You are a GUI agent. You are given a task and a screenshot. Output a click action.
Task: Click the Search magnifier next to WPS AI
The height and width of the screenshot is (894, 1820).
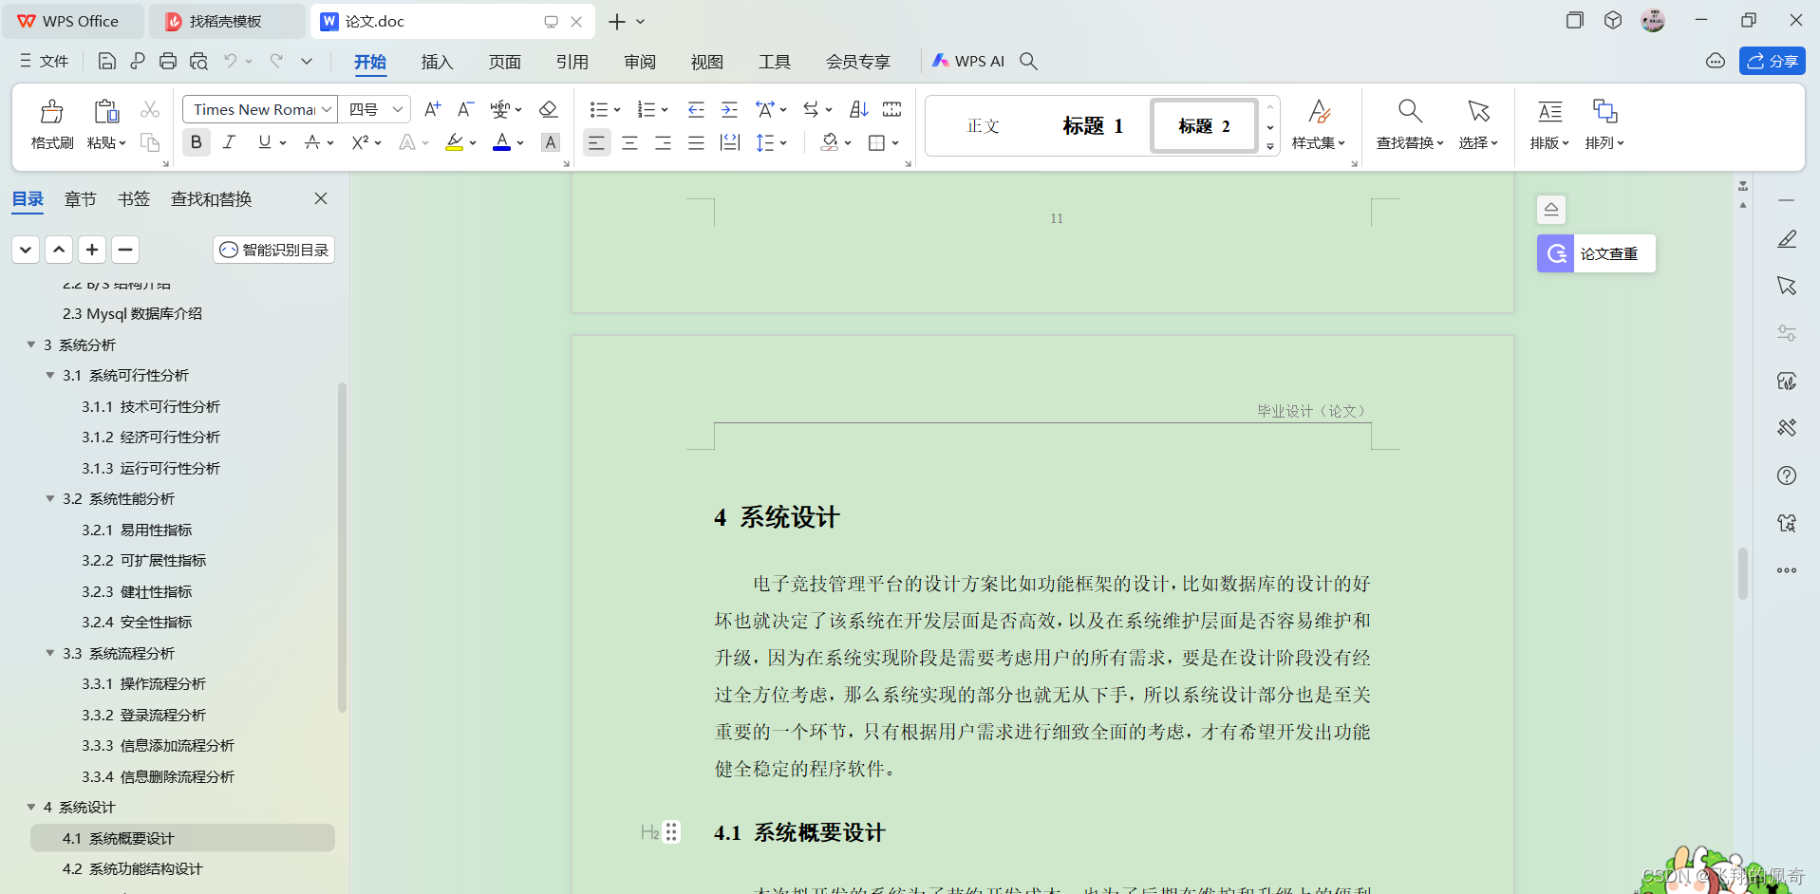pyautogui.click(x=1028, y=61)
